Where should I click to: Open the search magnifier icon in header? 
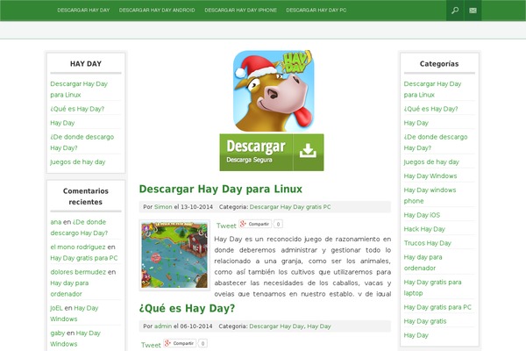455,11
